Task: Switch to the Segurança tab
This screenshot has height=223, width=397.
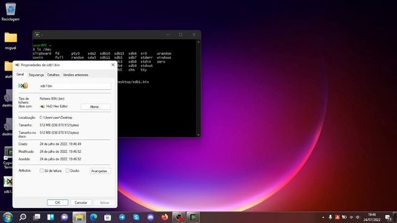Action: click(36, 75)
